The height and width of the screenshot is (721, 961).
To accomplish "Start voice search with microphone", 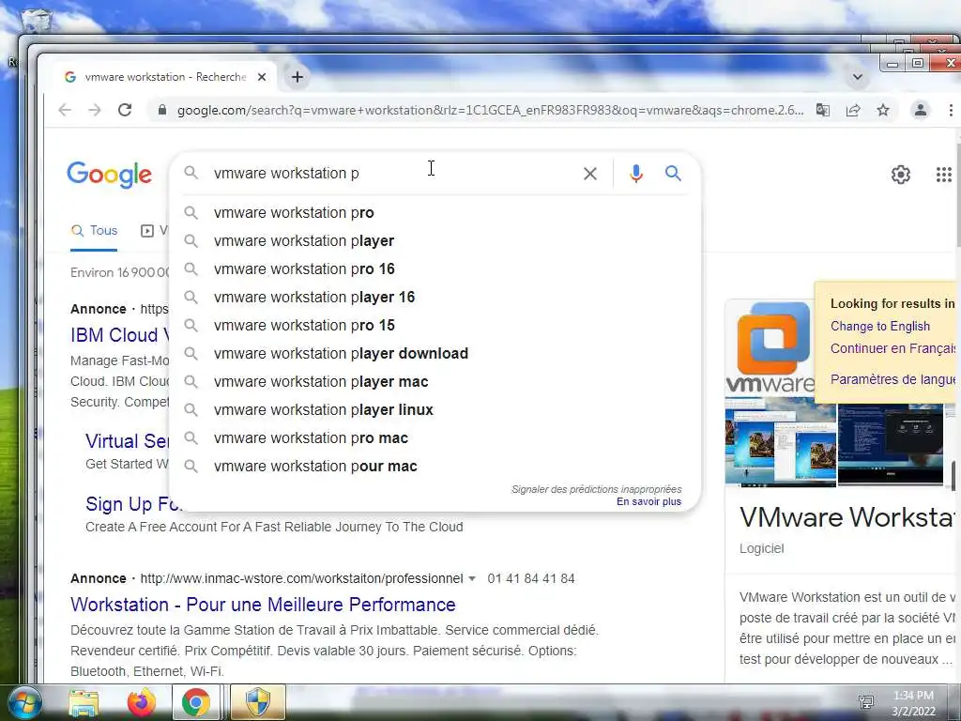I will click(x=636, y=174).
